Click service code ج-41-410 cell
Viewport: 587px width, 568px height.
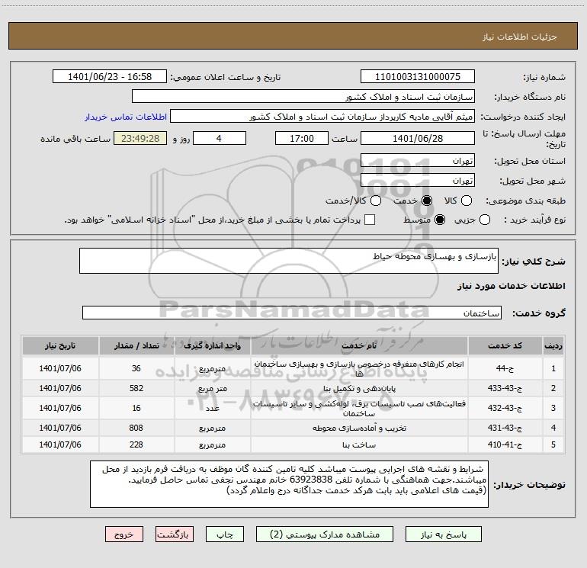point(505,444)
